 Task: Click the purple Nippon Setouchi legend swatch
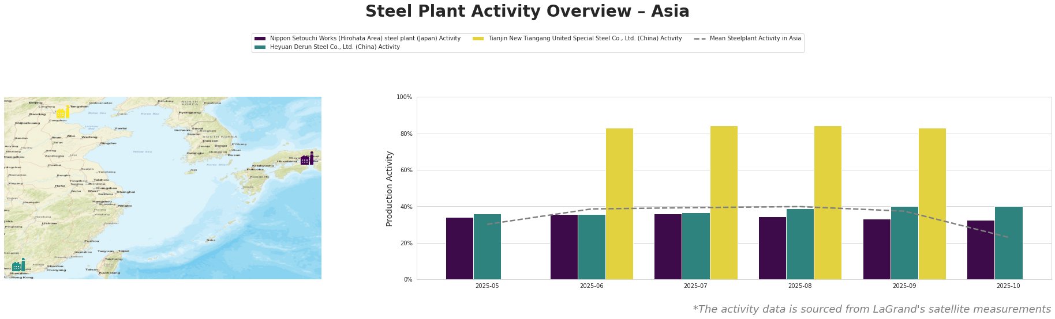point(260,39)
